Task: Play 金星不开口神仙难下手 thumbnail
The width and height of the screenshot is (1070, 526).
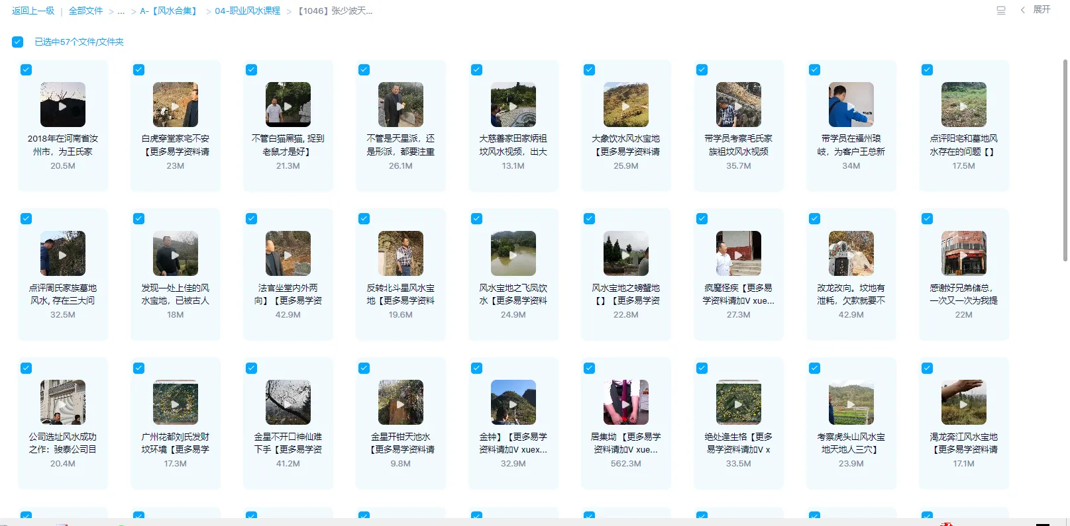Action: click(x=288, y=402)
